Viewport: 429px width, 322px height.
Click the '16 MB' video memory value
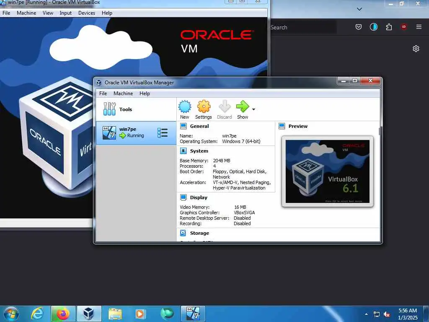click(x=240, y=207)
